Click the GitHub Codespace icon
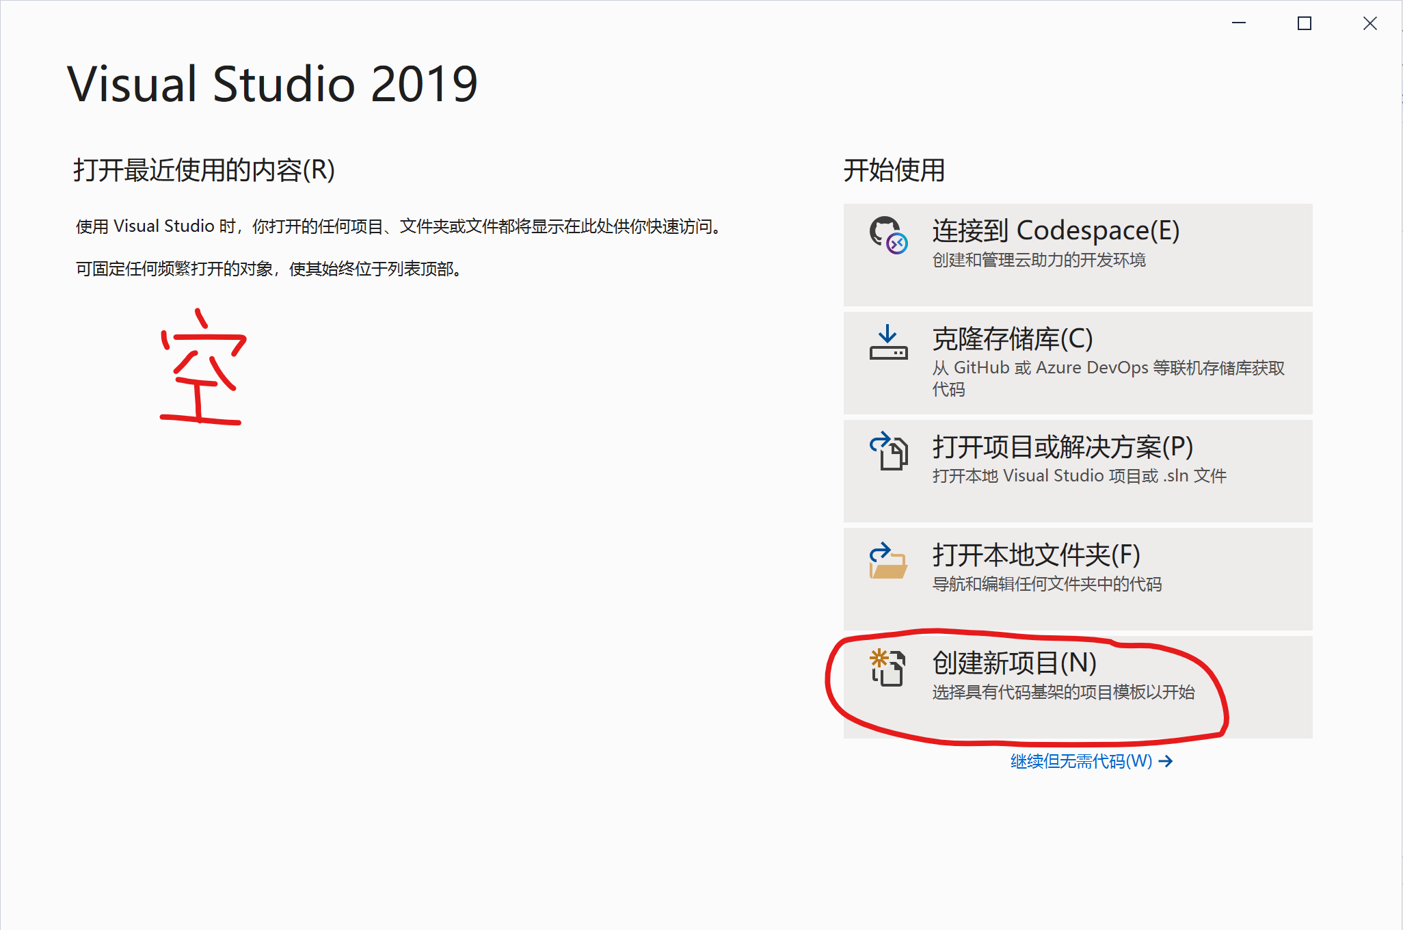1403x930 pixels. point(887,235)
